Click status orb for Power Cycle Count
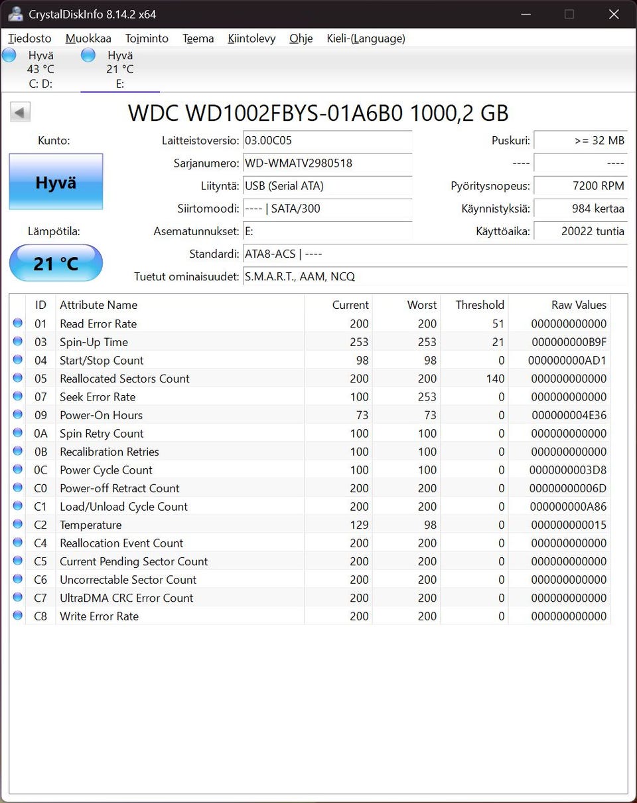637x803 pixels. pyautogui.click(x=17, y=470)
